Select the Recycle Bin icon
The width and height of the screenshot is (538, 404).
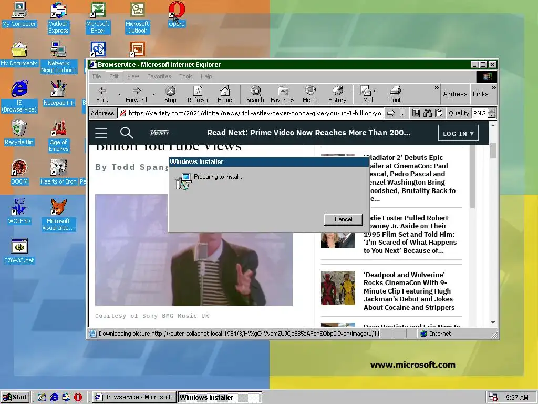19,133
